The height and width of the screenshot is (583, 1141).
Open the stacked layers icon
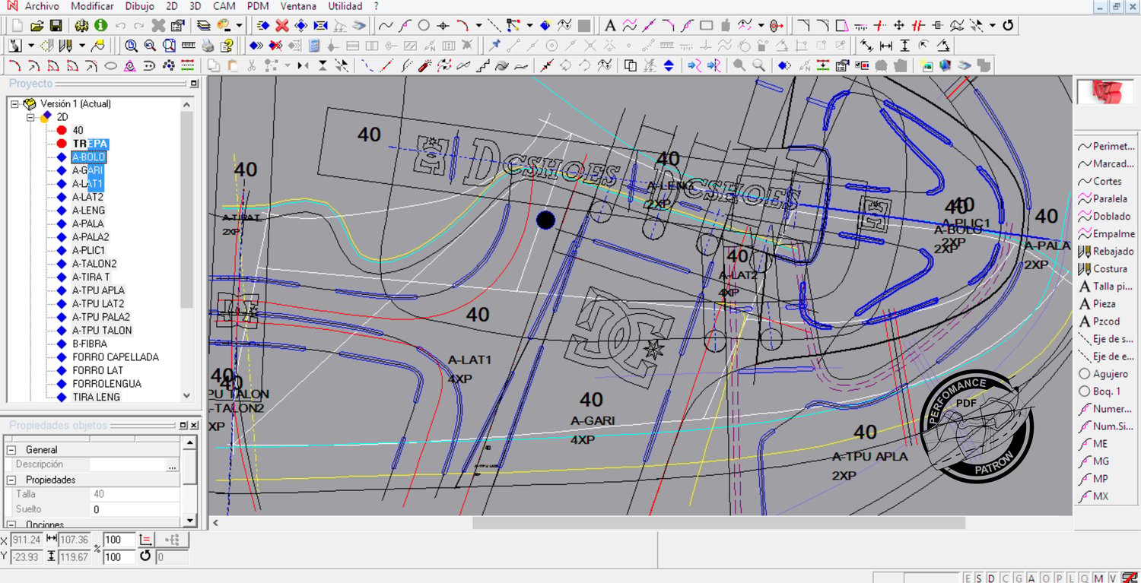(x=203, y=26)
